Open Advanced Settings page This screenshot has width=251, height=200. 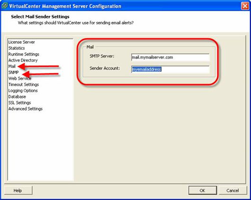[26, 109]
